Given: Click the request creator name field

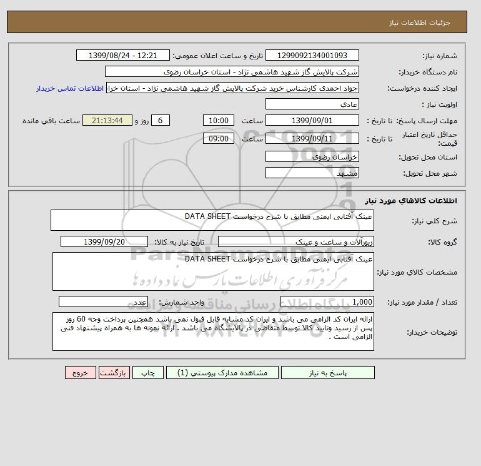Looking at the screenshot, I should (232, 88).
